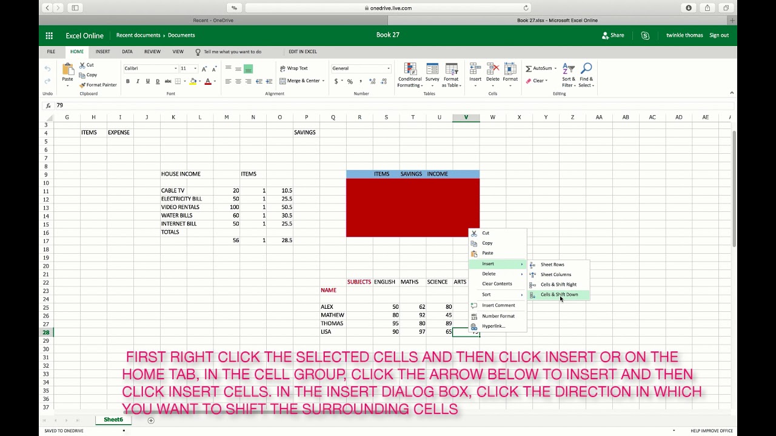The width and height of the screenshot is (776, 436).
Task: Open the font color dropdown arrow
Action: click(x=214, y=81)
